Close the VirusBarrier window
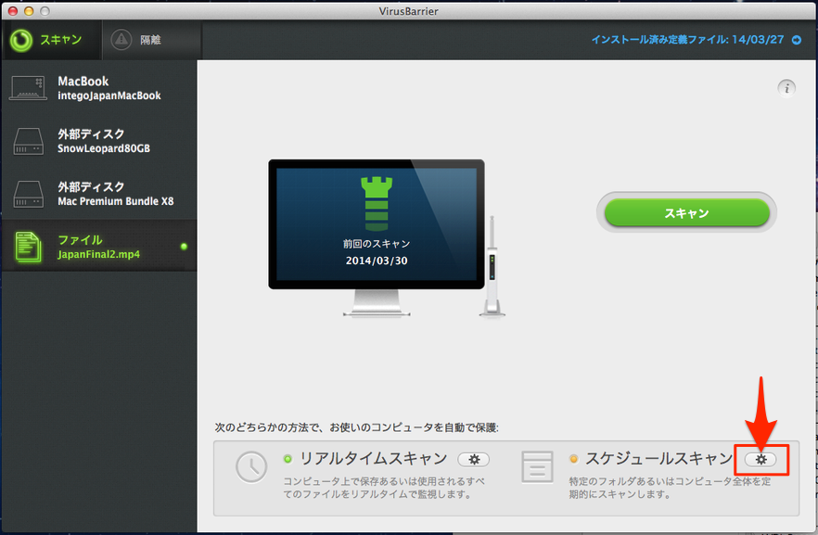 click(x=13, y=11)
